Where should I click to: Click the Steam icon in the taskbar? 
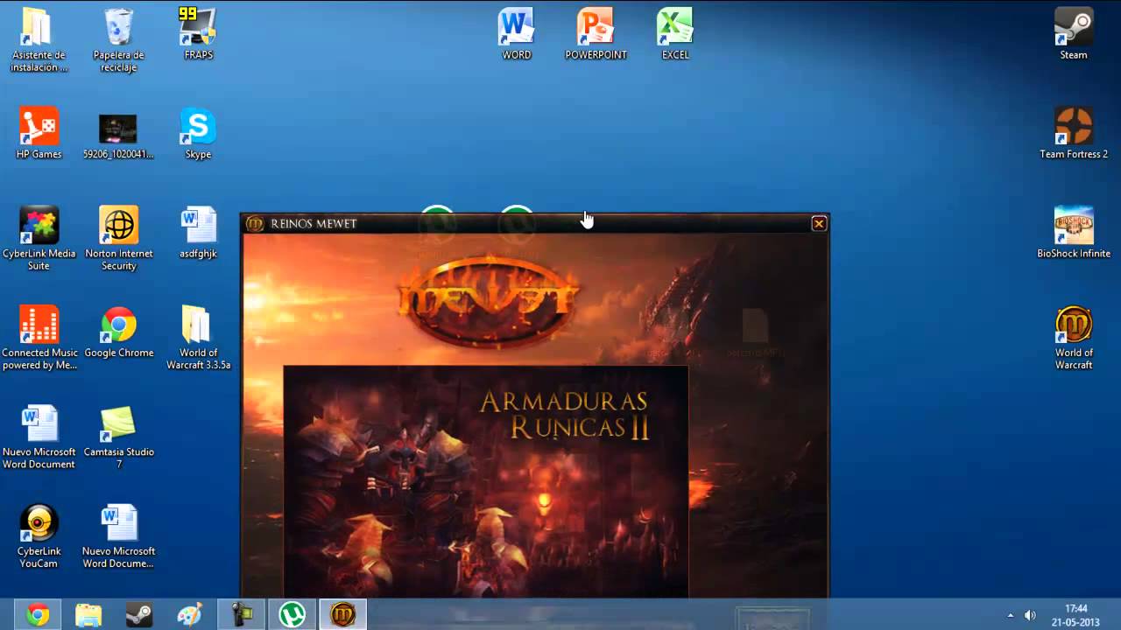[139, 615]
